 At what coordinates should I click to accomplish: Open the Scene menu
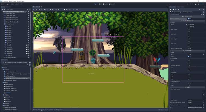coord(3,4)
